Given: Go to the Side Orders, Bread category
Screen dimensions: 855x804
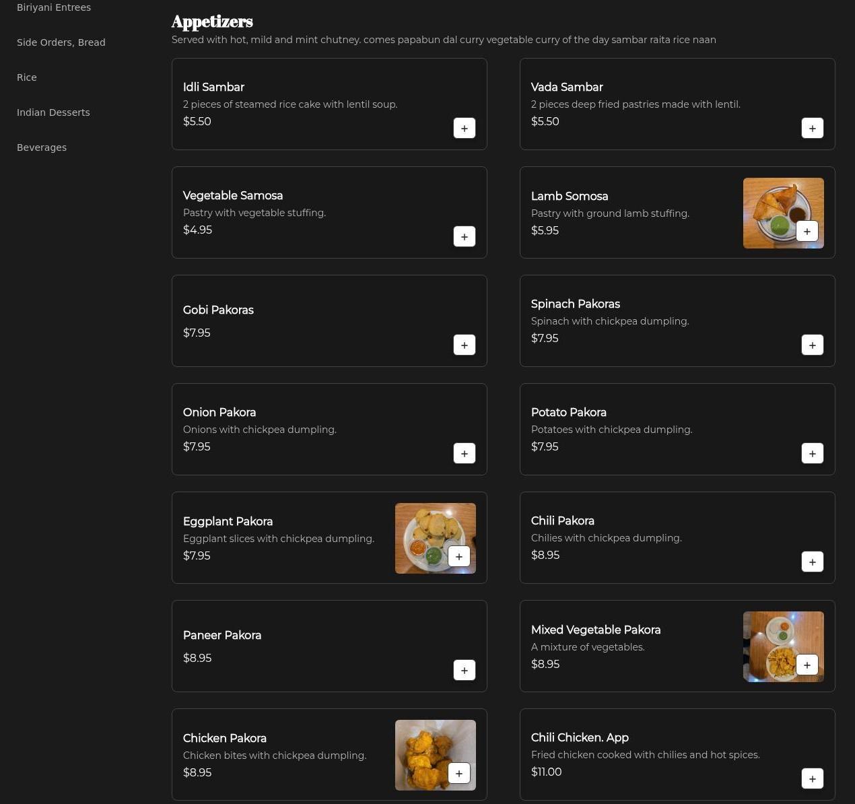Looking at the screenshot, I should (61, 42).
